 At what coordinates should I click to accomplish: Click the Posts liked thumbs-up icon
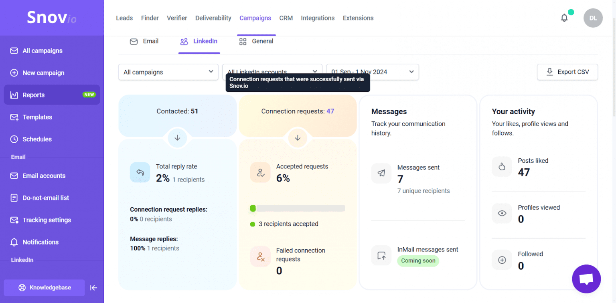pos(502,166)
